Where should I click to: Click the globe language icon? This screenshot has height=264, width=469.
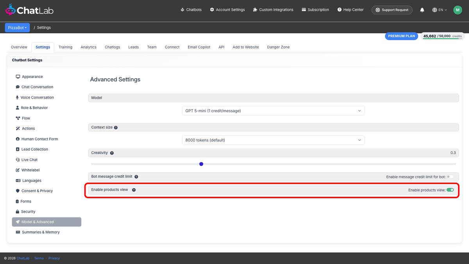coord(435,10)
